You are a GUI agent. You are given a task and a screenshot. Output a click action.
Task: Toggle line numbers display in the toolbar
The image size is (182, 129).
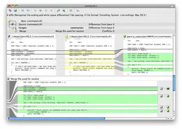tap(71, 10)
